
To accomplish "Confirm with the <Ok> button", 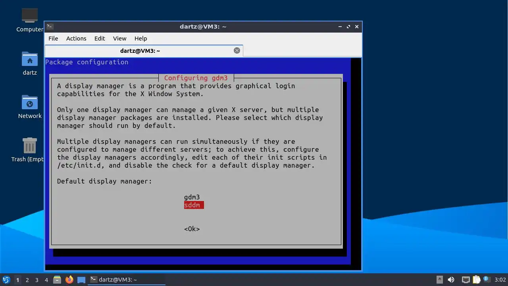I will [x=192, y=229].
